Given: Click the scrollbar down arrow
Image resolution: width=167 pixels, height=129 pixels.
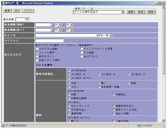Looking at the screenshot, I should (x=164, y=120).
